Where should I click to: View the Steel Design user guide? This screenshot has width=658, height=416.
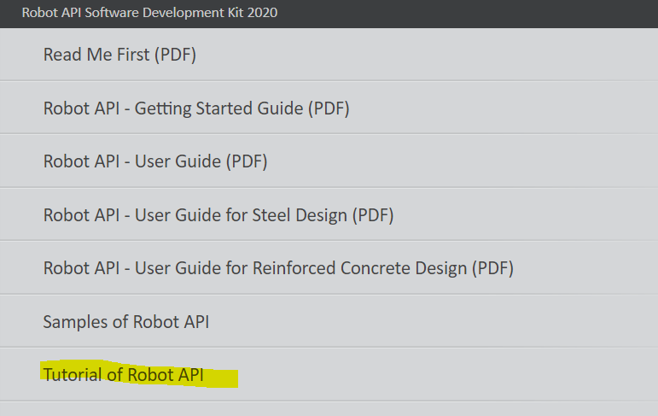point(218,215)
